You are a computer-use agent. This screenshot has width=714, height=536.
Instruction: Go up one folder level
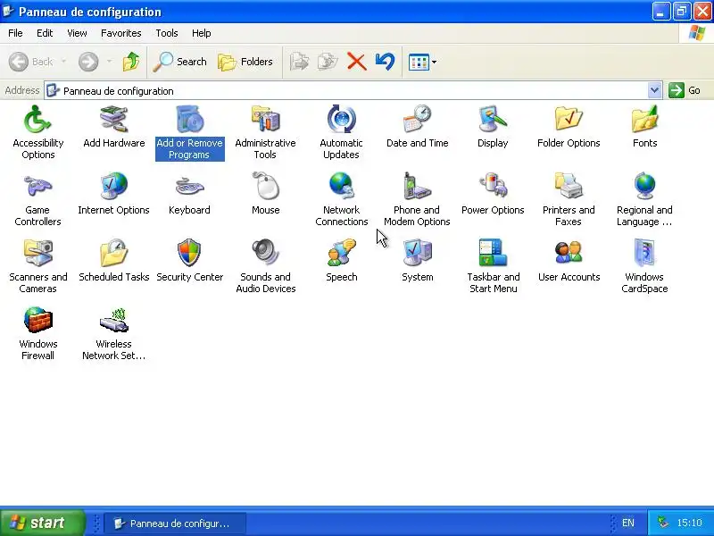tap(131, 62)
